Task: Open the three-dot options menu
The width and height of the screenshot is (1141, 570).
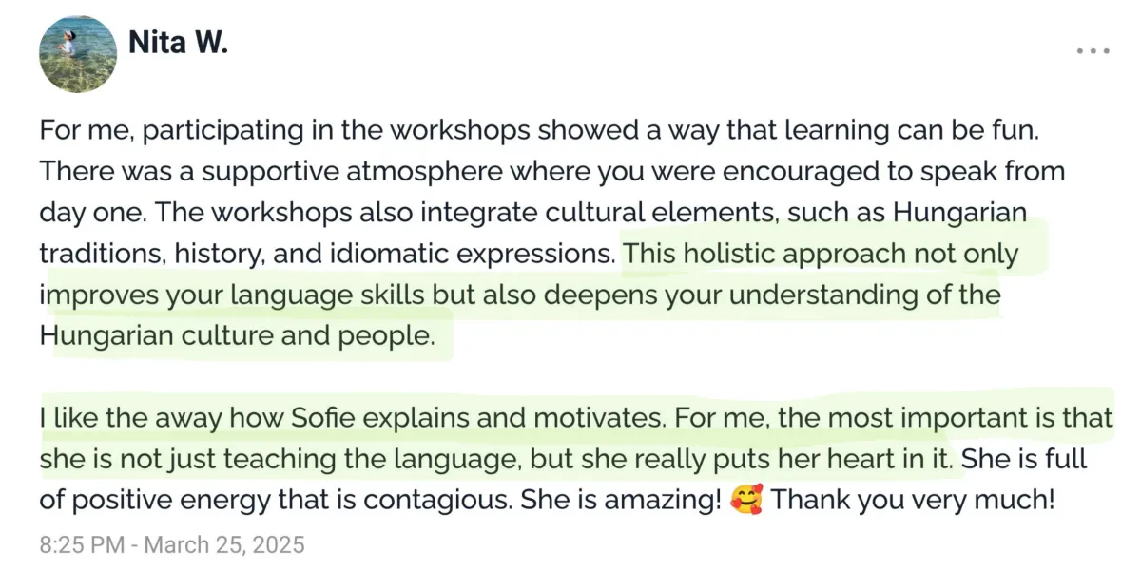Action: 1093,51
